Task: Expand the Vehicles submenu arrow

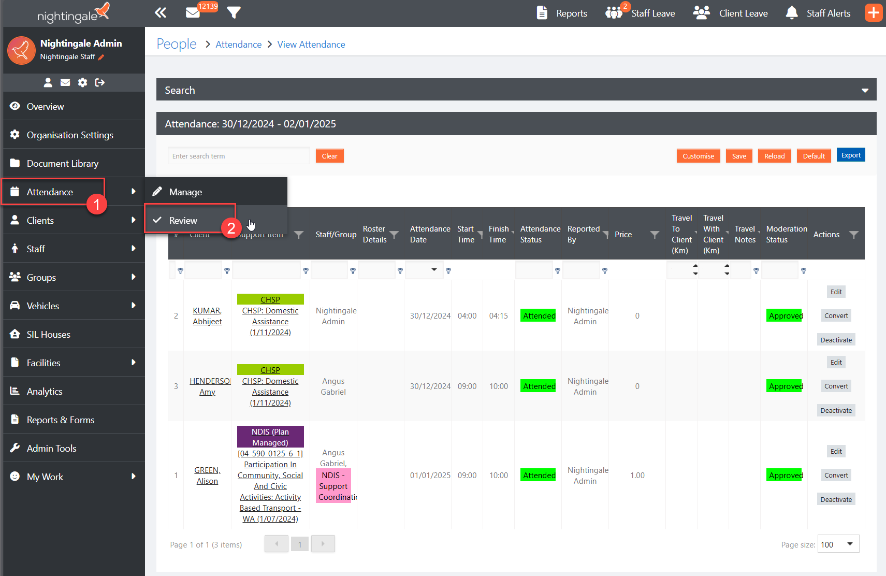Action: click(x=134, y=306)
